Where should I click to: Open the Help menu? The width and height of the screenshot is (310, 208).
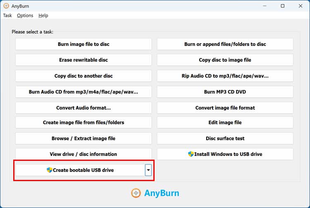[x=43, y=15]
